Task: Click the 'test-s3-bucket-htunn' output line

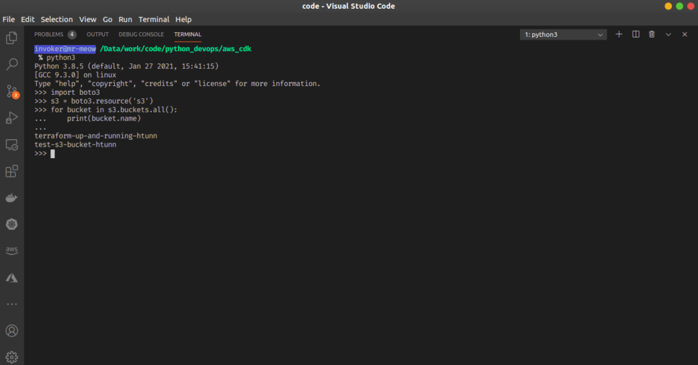Action: [x=75, y=145]
